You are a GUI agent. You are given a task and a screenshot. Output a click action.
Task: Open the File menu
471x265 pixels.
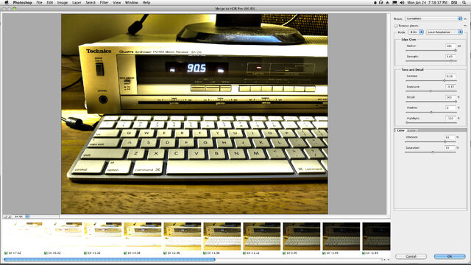(x=39, y=2)
